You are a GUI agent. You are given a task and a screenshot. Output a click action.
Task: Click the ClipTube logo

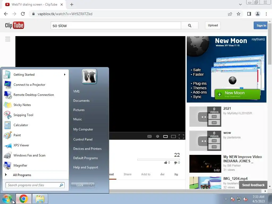coord(14,25)
